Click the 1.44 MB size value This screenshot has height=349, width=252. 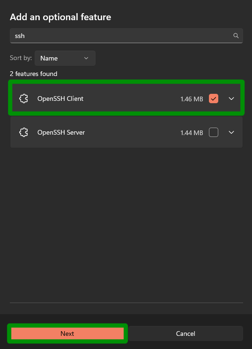pos(192,133)
